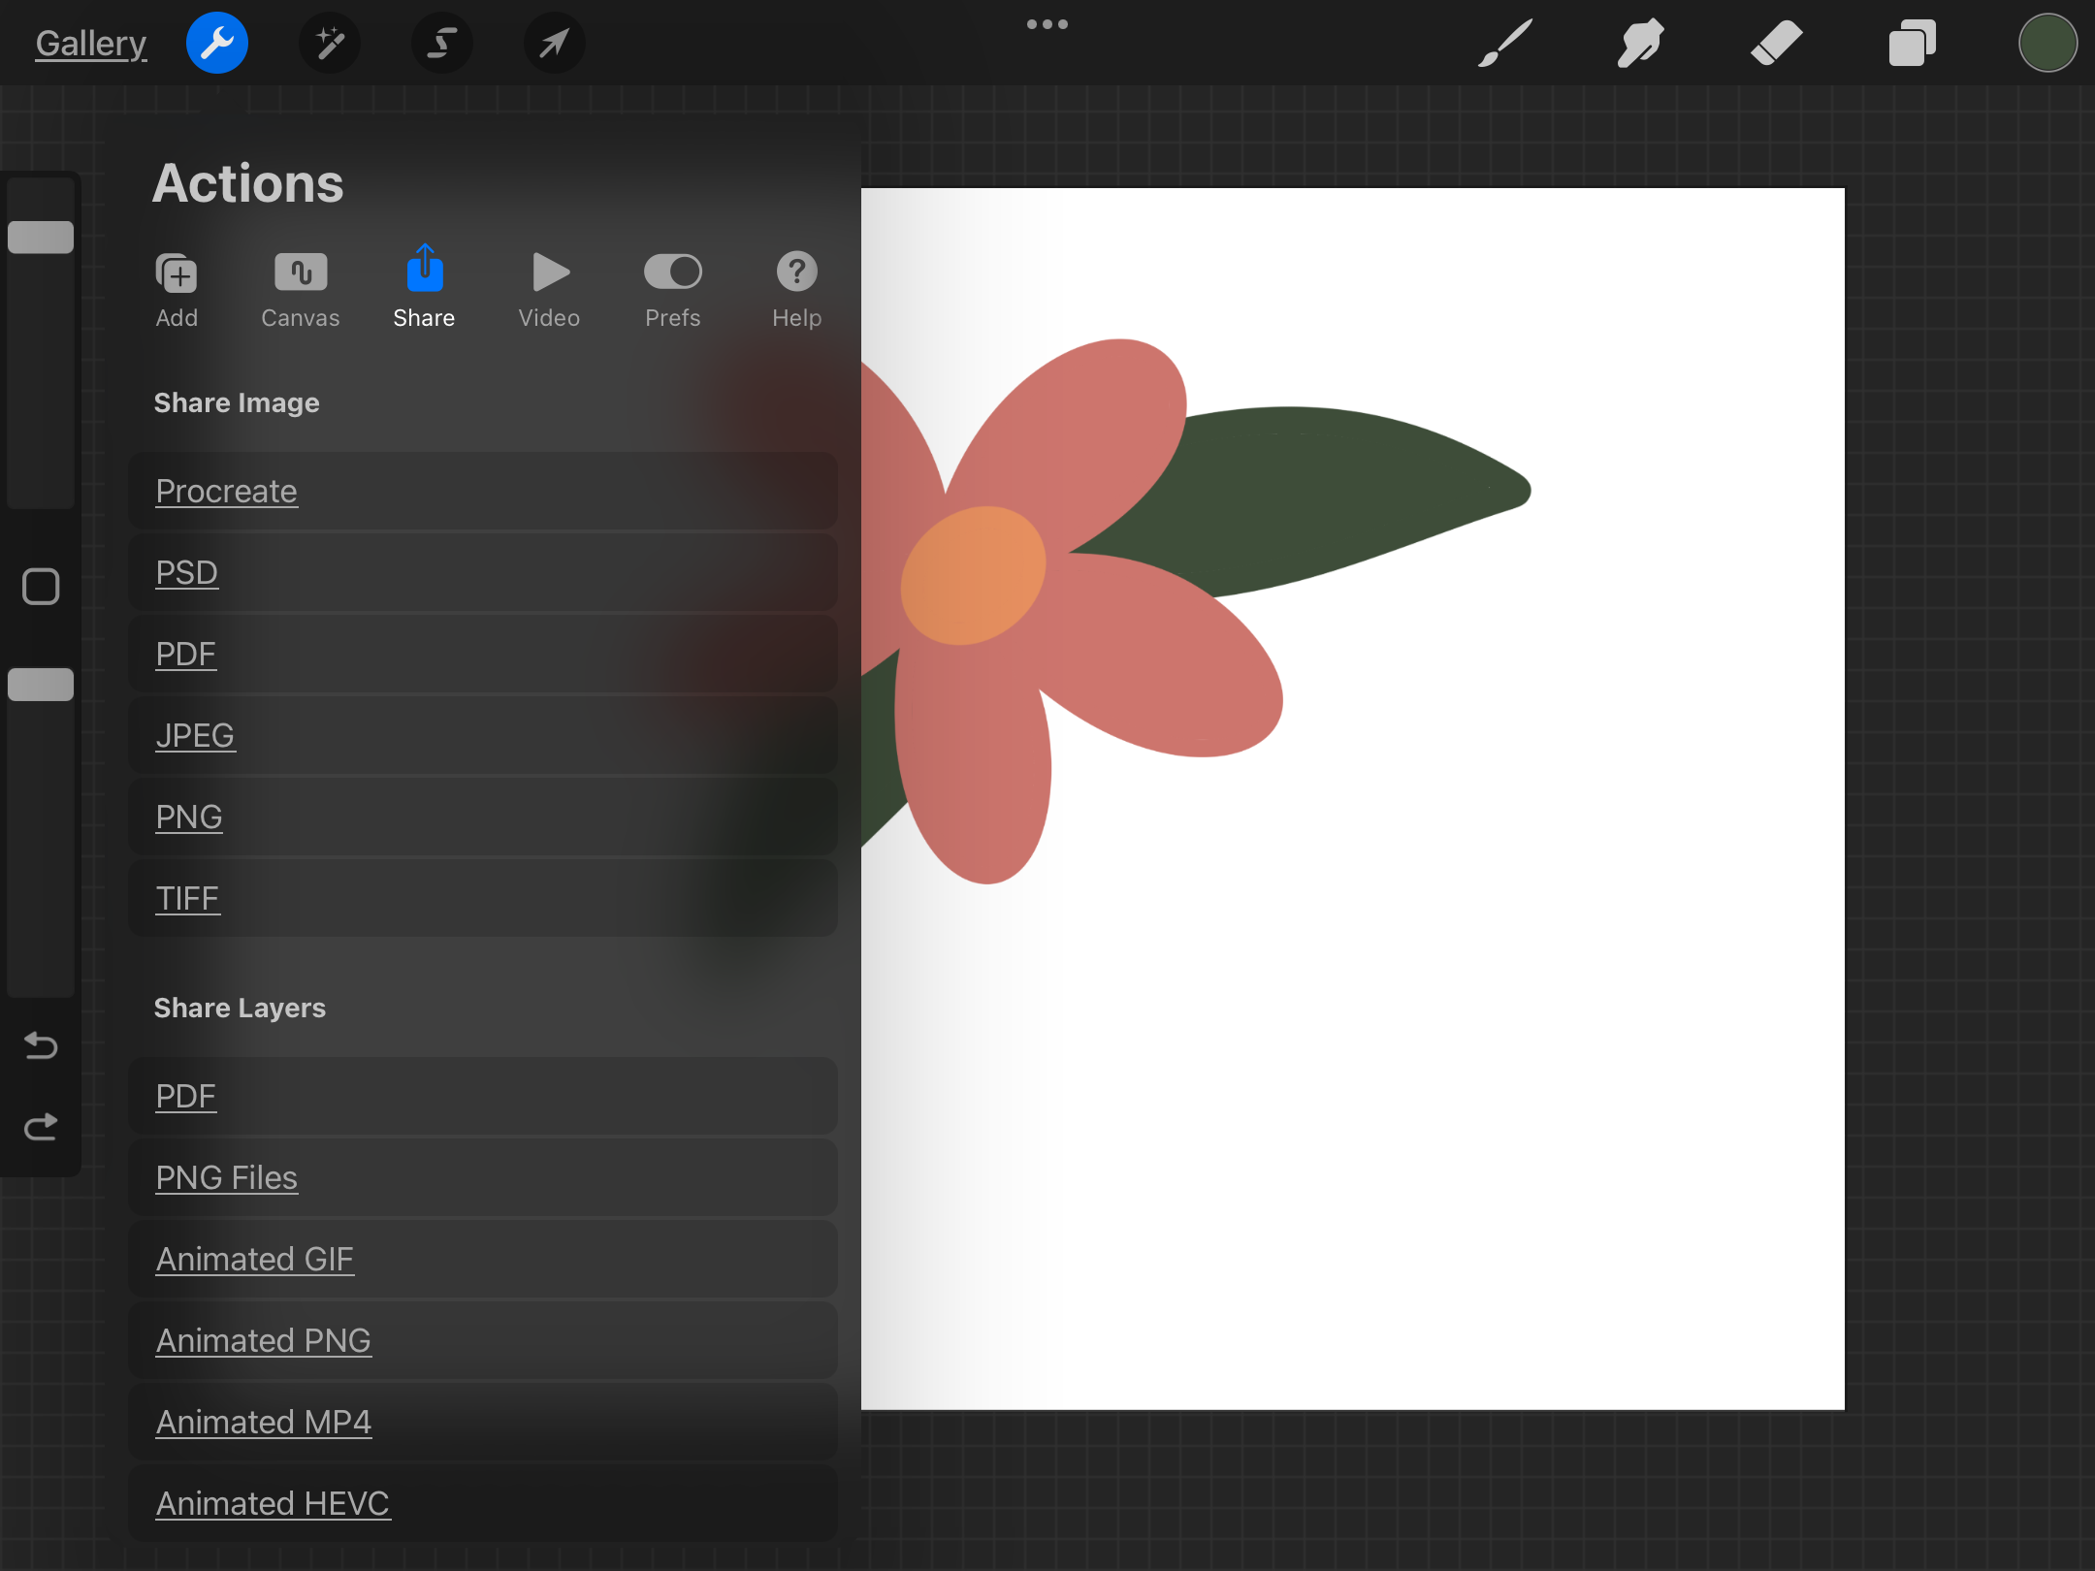Open the Layers panel
This screenshot has height=1571, width=2095.
coord(1911,42)
